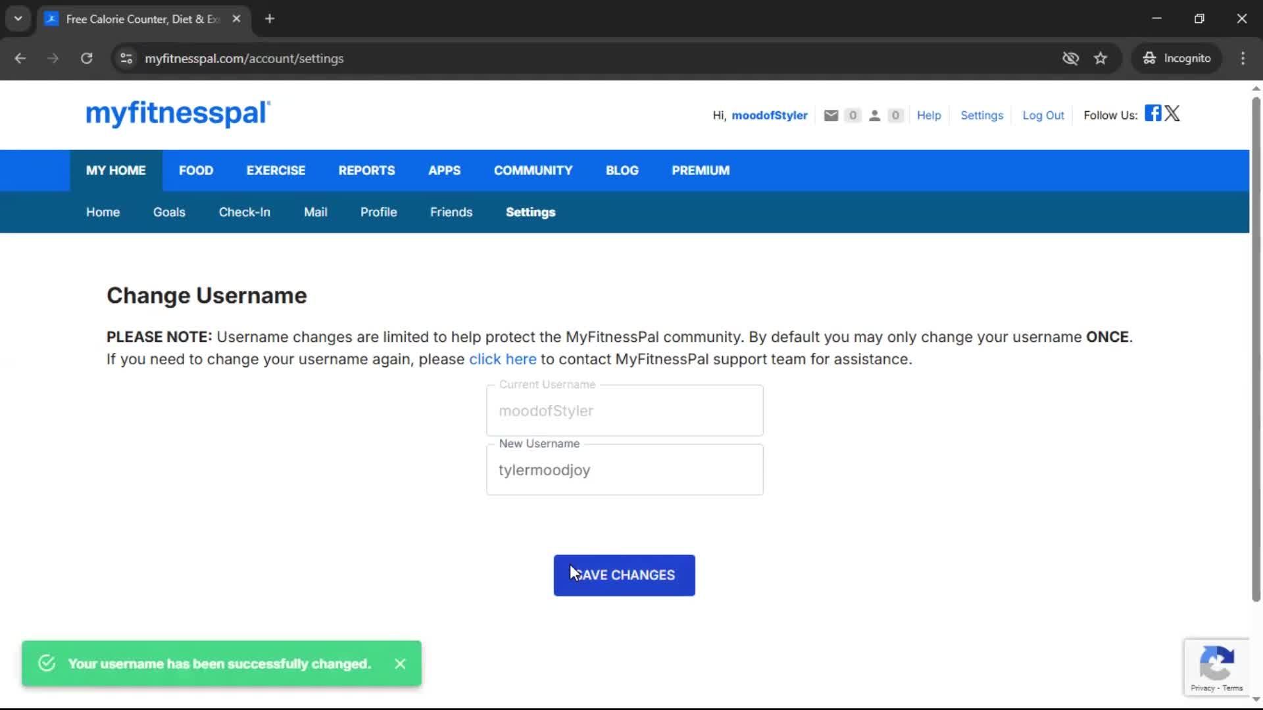The image size is (1263, 710).
Task: Go to Check-In sub-navigation item
Action: (x=244, y=212)
